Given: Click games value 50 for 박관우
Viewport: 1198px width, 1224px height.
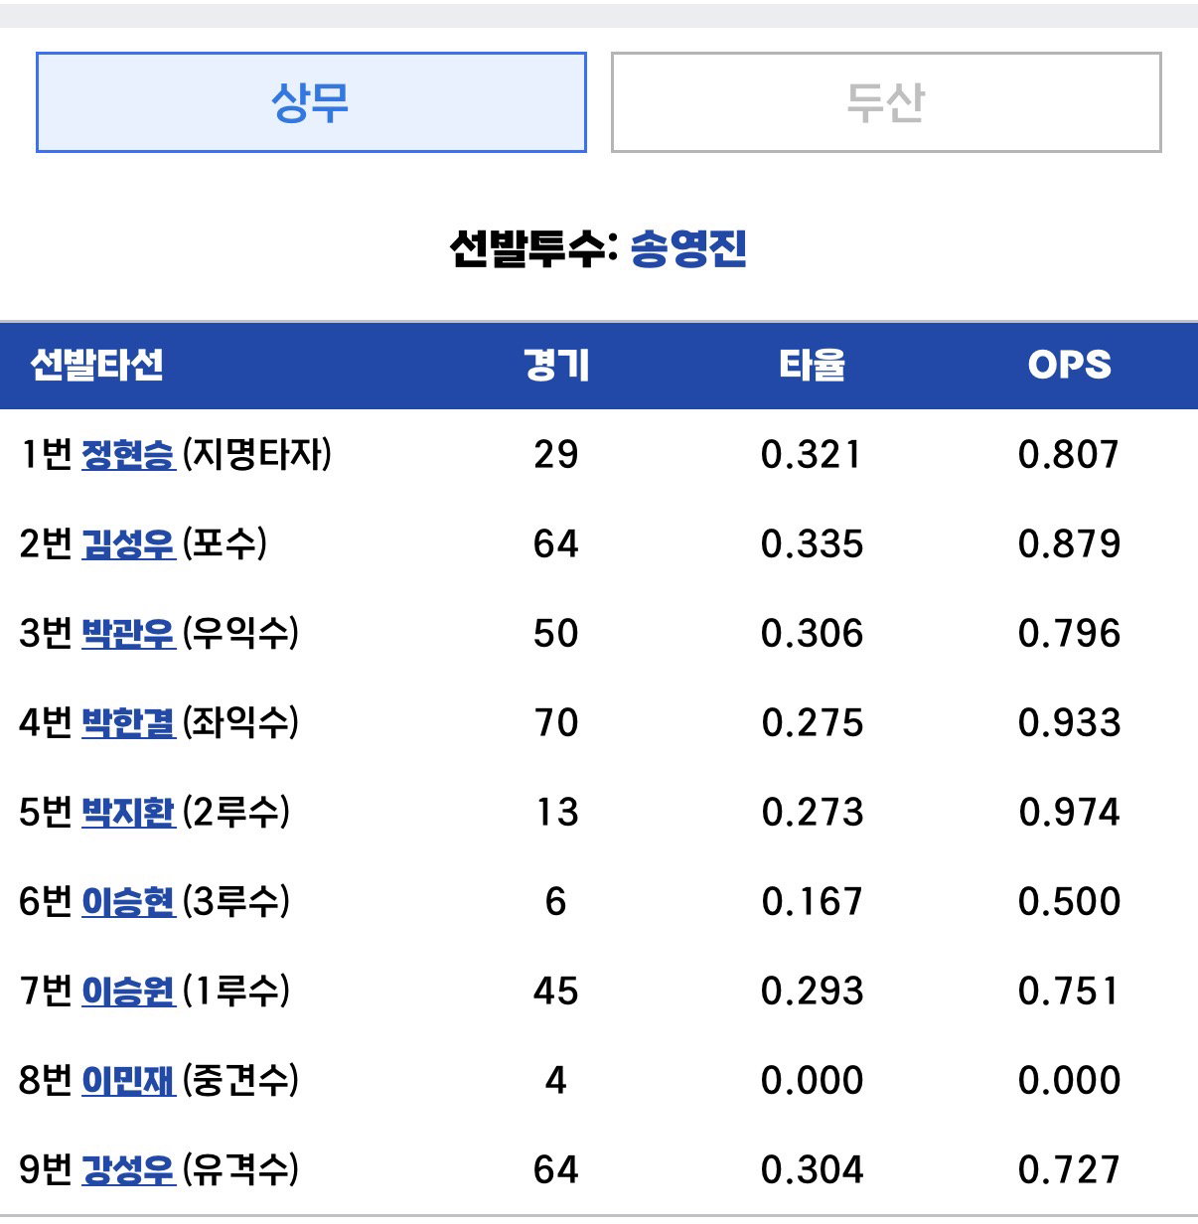Looking at the screenshot, I should click(x=556, y=633).
